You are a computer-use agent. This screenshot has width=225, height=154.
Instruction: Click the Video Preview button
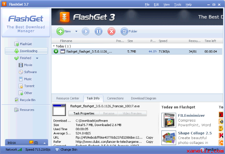(x=132, y=113)
